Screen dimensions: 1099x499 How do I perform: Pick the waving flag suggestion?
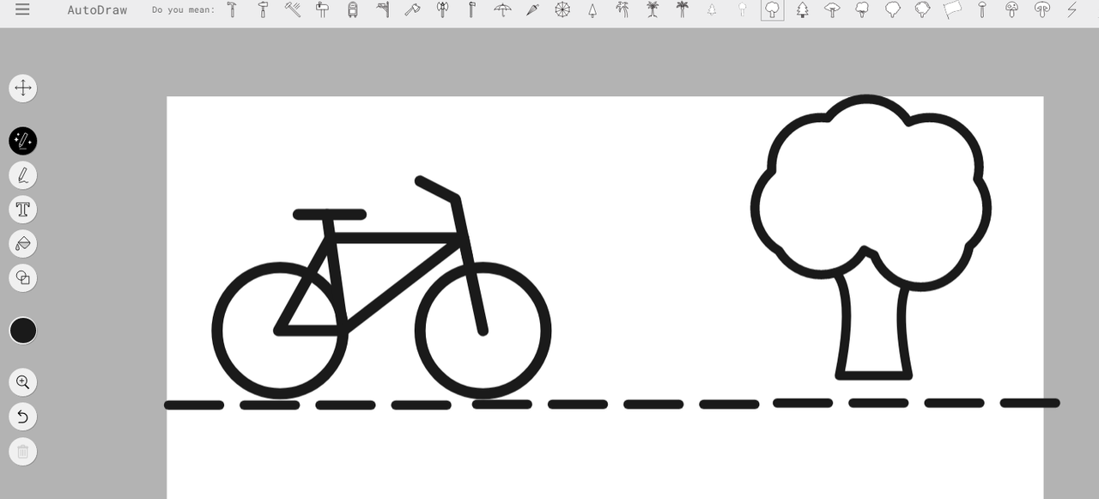[x=952, y=9]
